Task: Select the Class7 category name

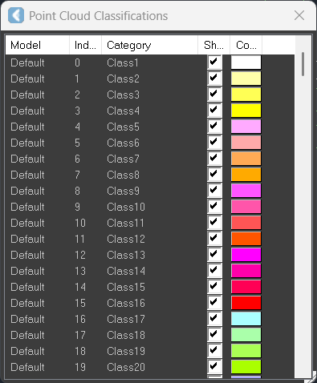Action: (123, 159)
